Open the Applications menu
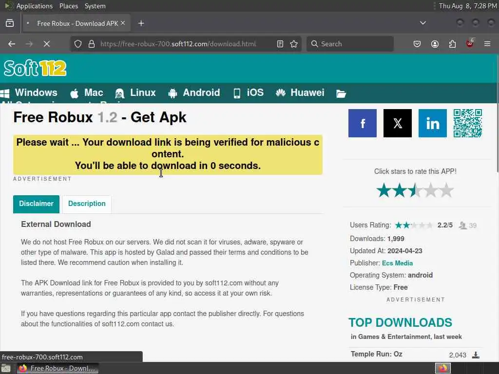The width and height of the screenshot is (499, 374). 35,6
